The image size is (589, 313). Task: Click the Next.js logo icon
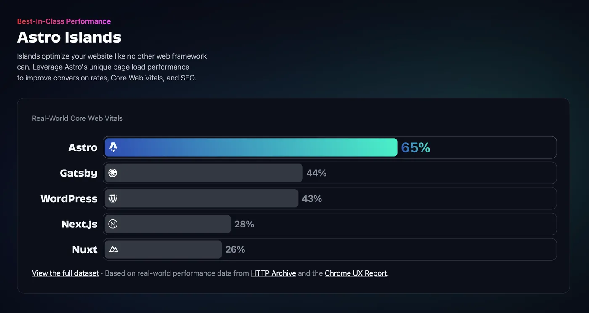coord(113,224)
